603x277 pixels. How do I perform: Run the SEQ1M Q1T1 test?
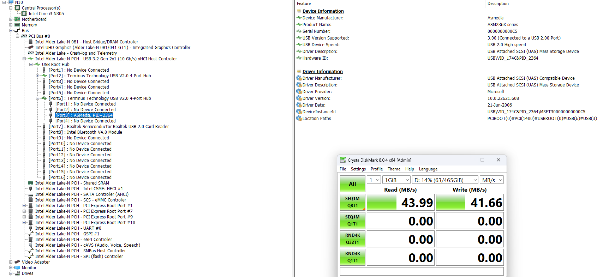click(x=352, y=221)
